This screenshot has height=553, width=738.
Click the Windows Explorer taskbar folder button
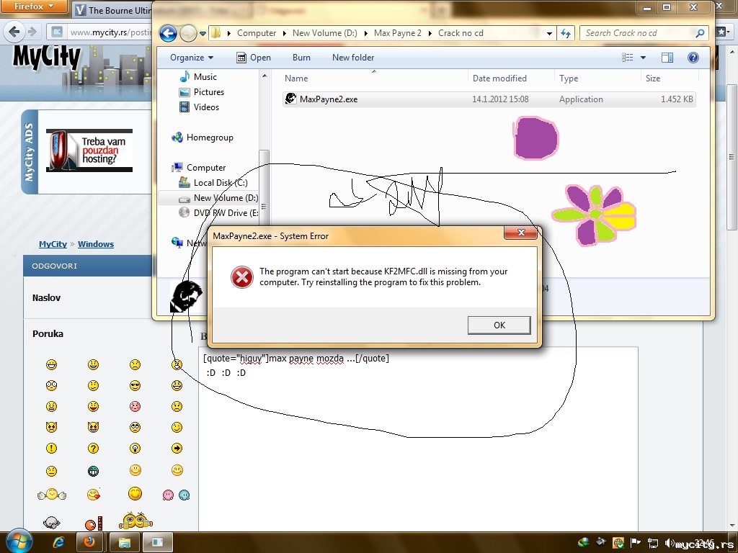[x=124, y=542]
